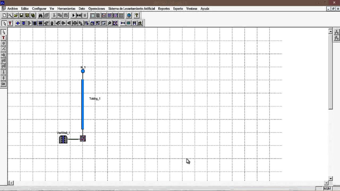Click the grid table icon right of stop
This screenshot has width=340, height=191.
coord(92,15)
